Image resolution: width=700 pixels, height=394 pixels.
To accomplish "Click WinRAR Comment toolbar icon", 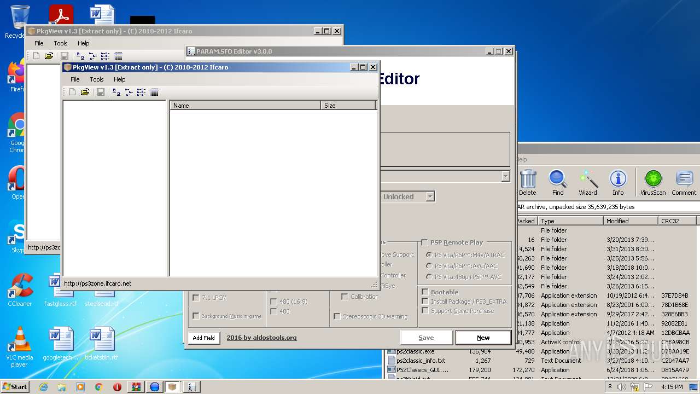I will pyautogui.click(x=684, y=182).
